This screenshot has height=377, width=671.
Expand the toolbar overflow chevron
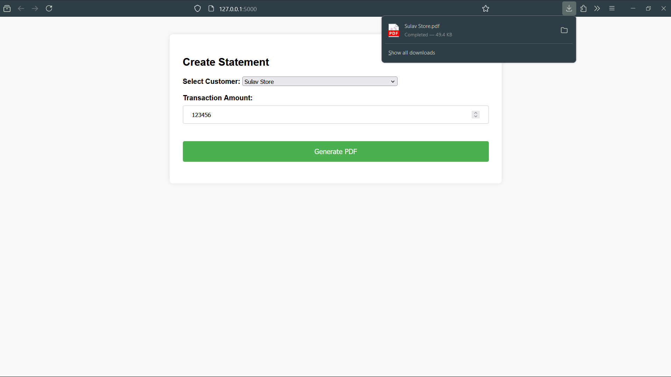click(x=597, y=8)
